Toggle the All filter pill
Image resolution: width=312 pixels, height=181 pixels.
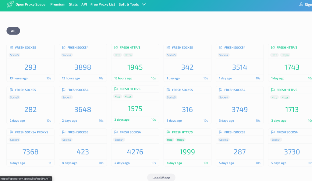(13, 31)
